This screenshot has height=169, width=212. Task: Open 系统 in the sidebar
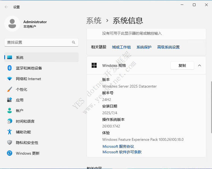(x=41, y=57)
